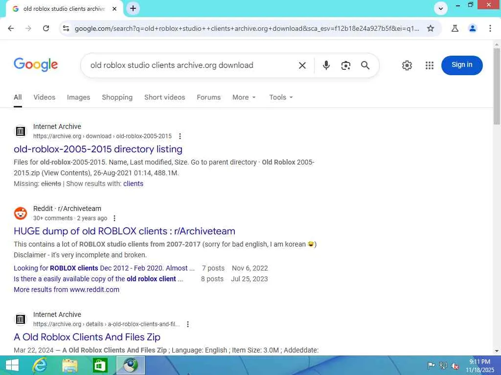
Task: Open options for the old-roblox-2005-2015 result
Action: coord(180,136)
